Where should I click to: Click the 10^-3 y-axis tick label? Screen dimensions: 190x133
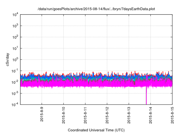pos(15,94)
